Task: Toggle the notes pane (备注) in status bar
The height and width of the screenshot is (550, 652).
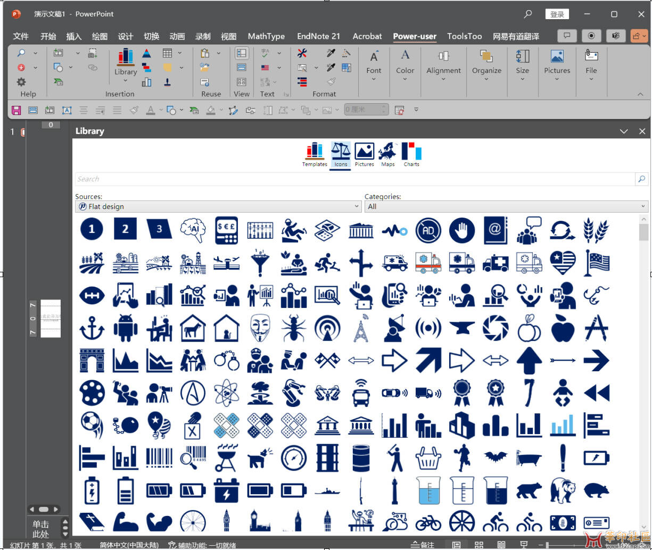Action: click(423, 545)
